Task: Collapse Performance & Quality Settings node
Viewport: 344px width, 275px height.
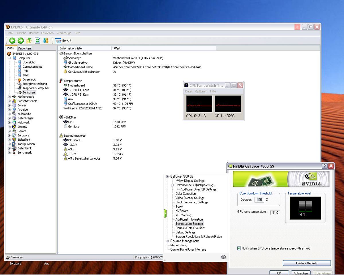Action: click(x=172, y=185)
